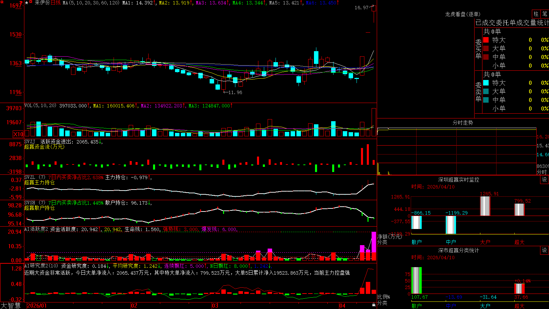Image resolution: width=549 pixels, height=309 pixels.
Task: Click the yellow 超赢主力持仓 label
Action: point(39,182)
